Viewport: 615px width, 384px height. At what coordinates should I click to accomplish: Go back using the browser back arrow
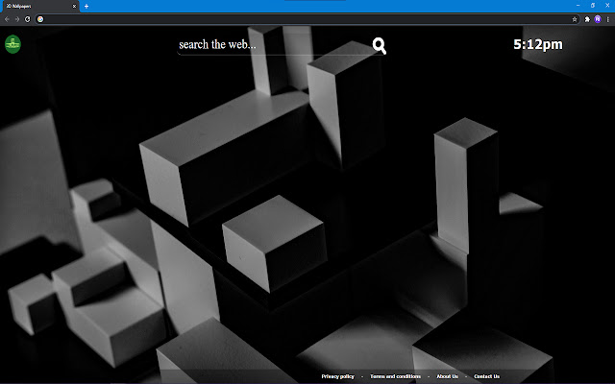point(7,19)
